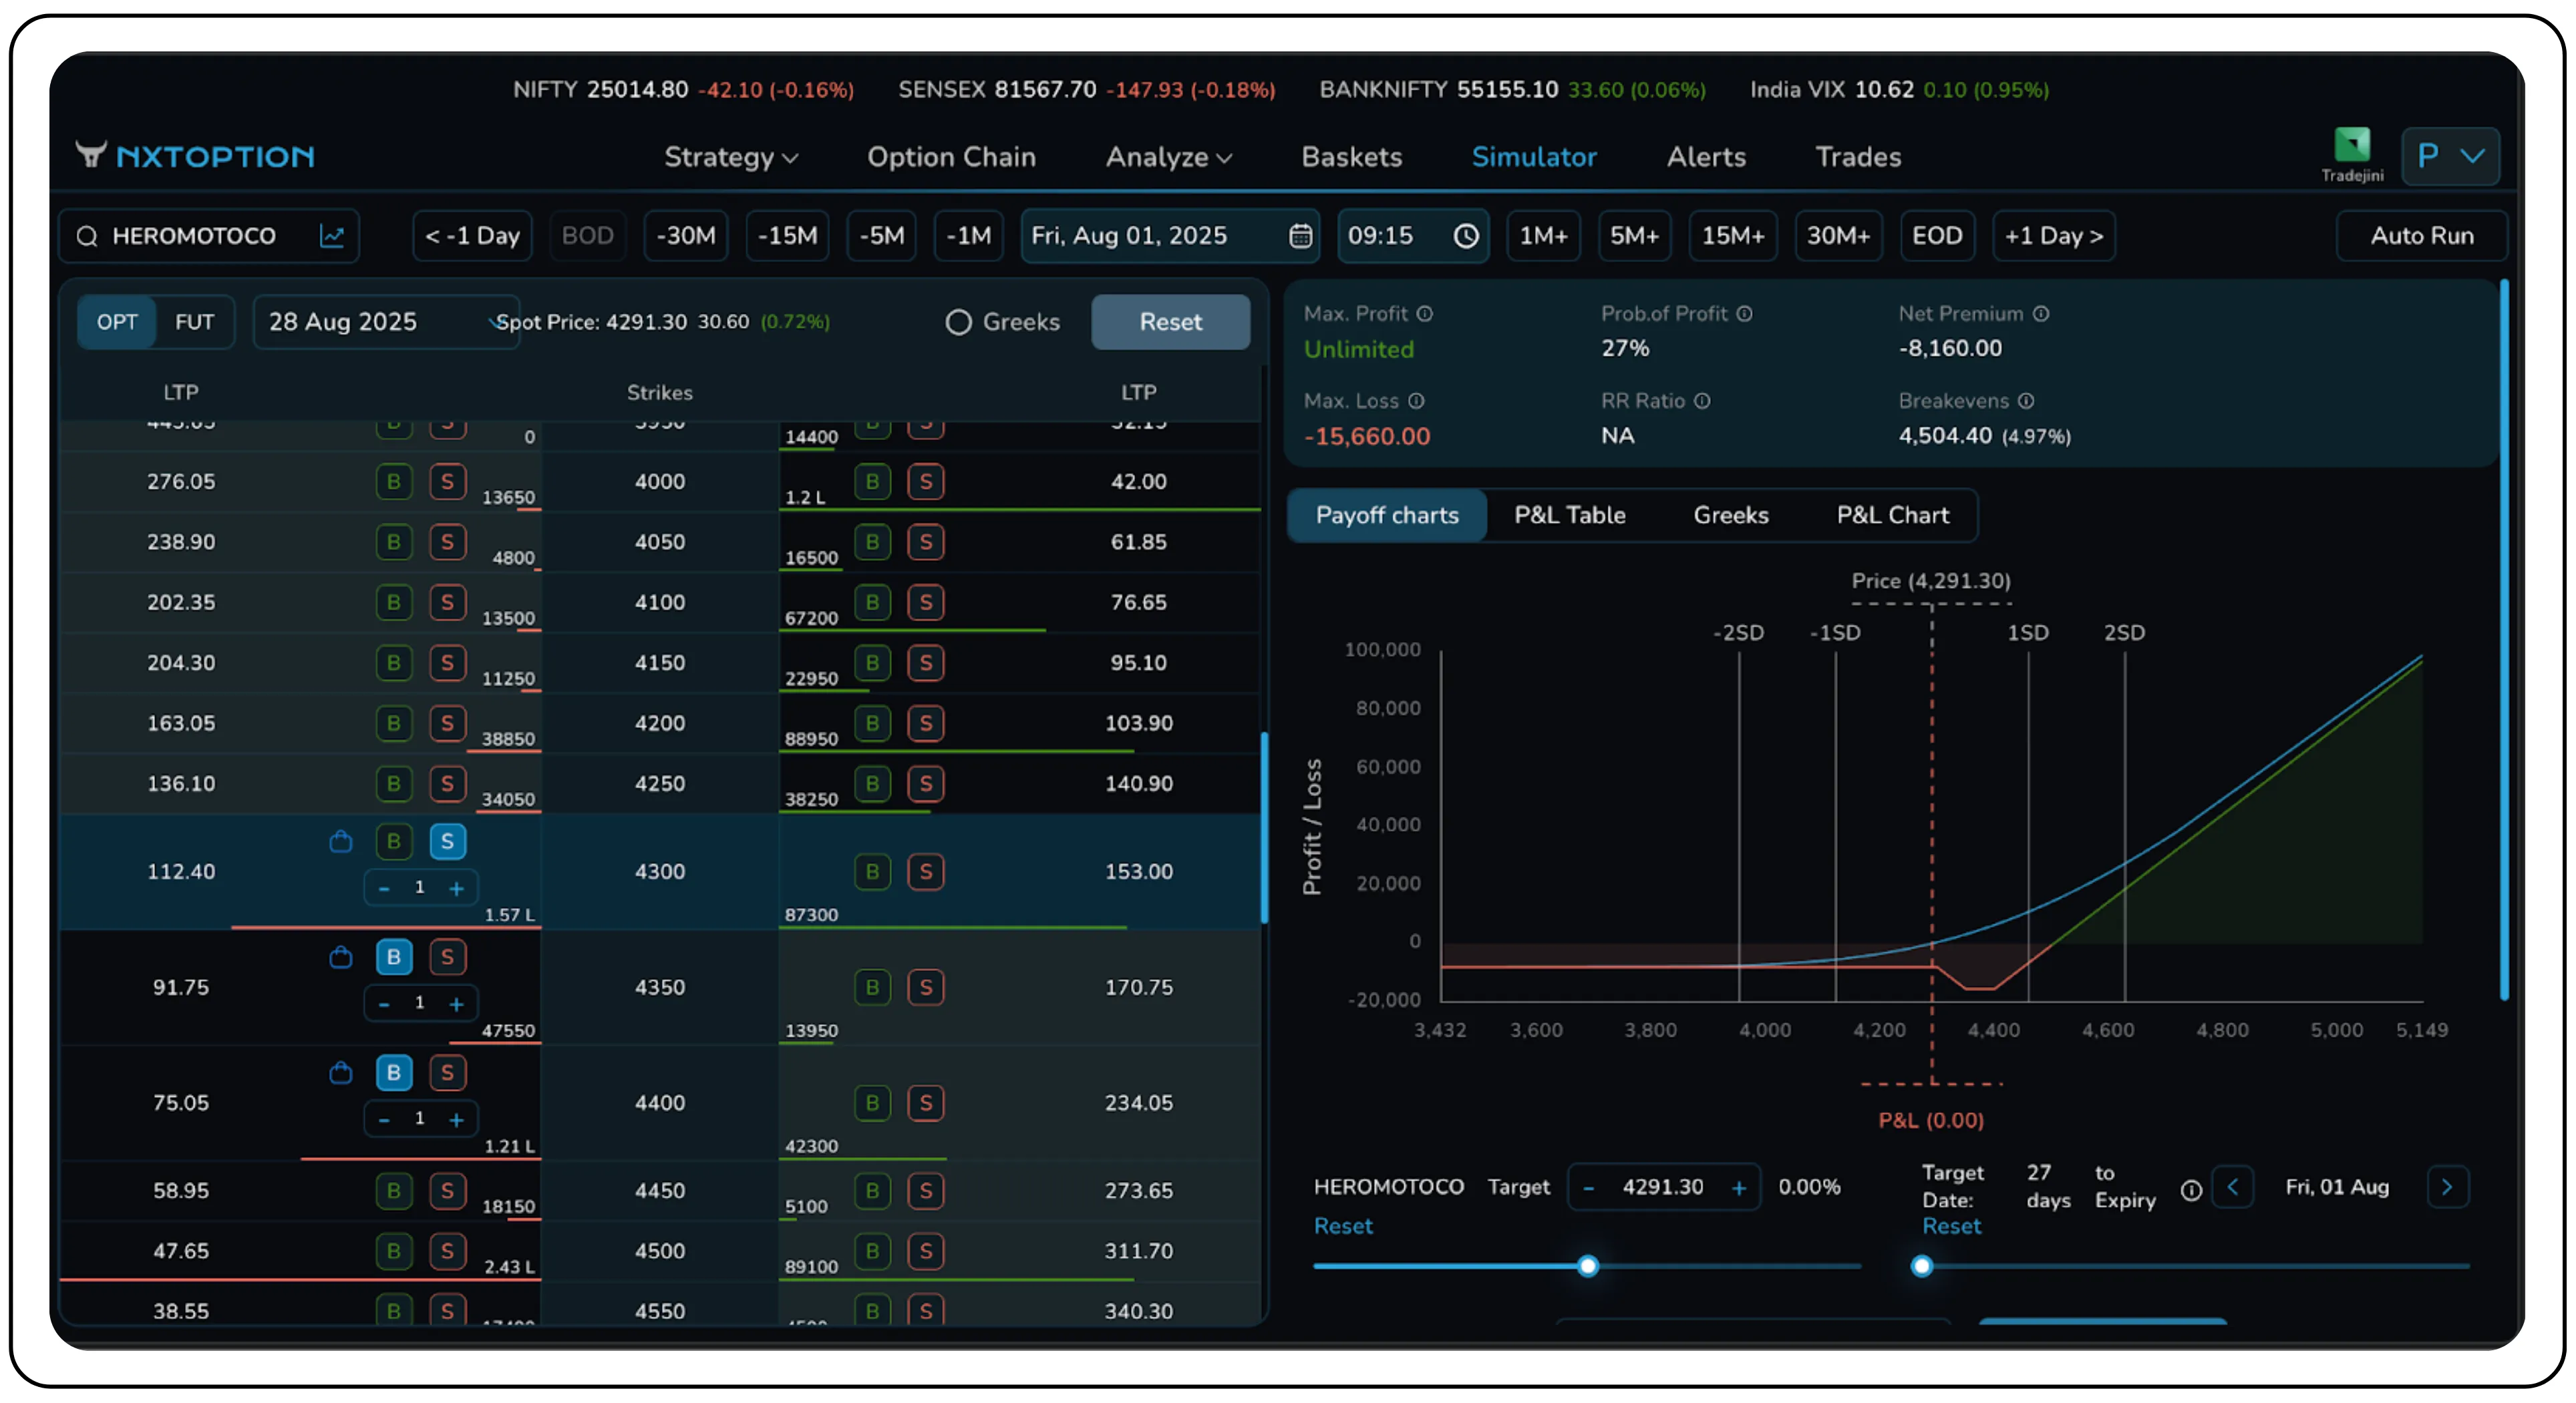Click the clock icon beside the 09:15 time
The width and height of the screenshot is (2576, 1403).
[1466, 236]
